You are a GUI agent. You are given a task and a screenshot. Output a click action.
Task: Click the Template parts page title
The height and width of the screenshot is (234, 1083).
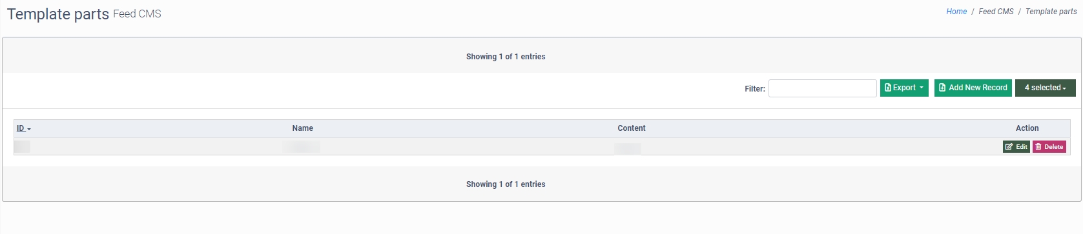coord(58,14)
